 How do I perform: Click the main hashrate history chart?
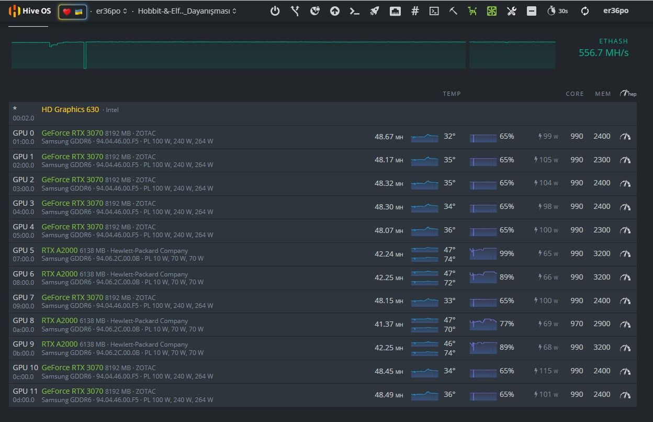click(283, 54)
